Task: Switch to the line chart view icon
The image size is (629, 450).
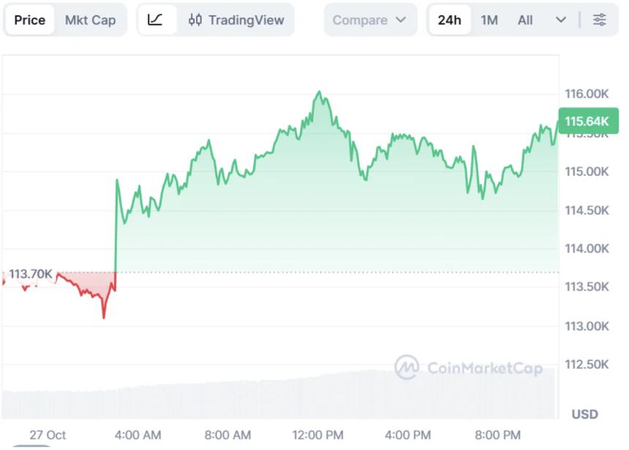Action: pos(156,20)
